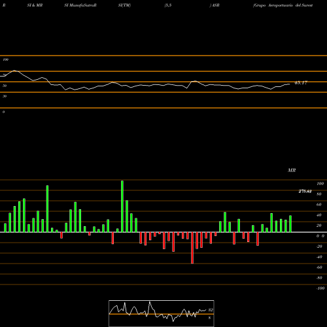Click the '-20' label on MR axis
This screenshot has width=327, height=327.
[x=319, y=247]
